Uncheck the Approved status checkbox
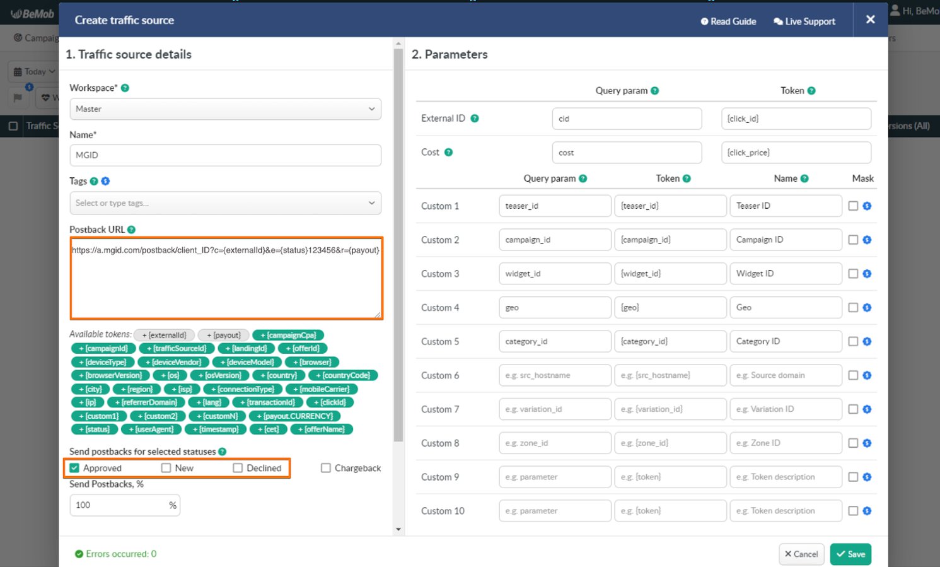This screenshot has width=940, height=567. [74, 467]
